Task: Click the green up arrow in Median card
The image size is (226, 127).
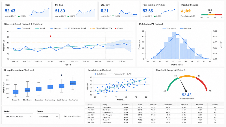Action: [68, 16]
